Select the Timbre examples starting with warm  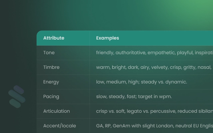(x=154, y=67)
